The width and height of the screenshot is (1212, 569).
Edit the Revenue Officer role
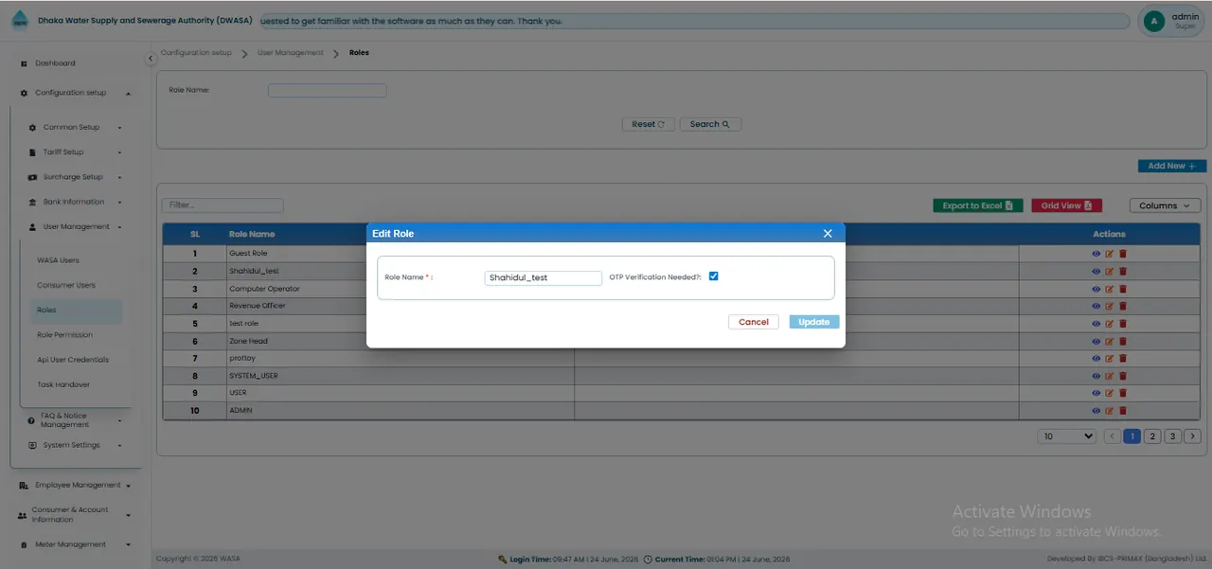point(1110,306)
